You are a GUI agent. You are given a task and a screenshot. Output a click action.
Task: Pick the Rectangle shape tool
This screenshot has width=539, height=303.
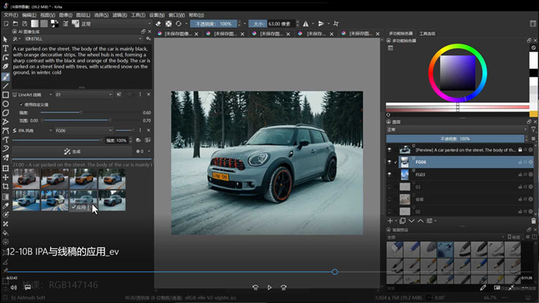point(5,95)
